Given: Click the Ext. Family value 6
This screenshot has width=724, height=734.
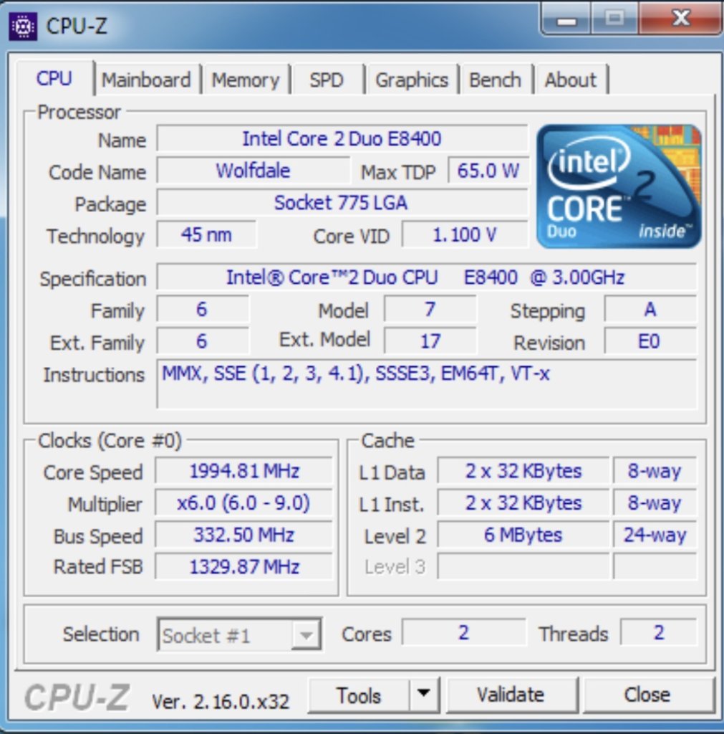Looking at the screenshot, I should pyautogui.click(x=202, y=340).
